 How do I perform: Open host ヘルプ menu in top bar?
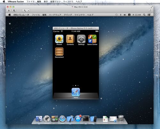click(79, 2)
